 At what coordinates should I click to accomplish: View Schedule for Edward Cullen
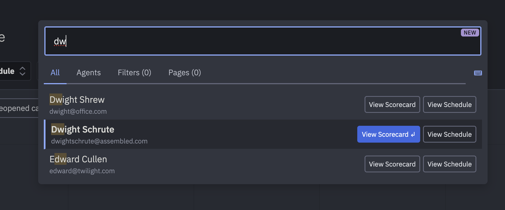449,164
